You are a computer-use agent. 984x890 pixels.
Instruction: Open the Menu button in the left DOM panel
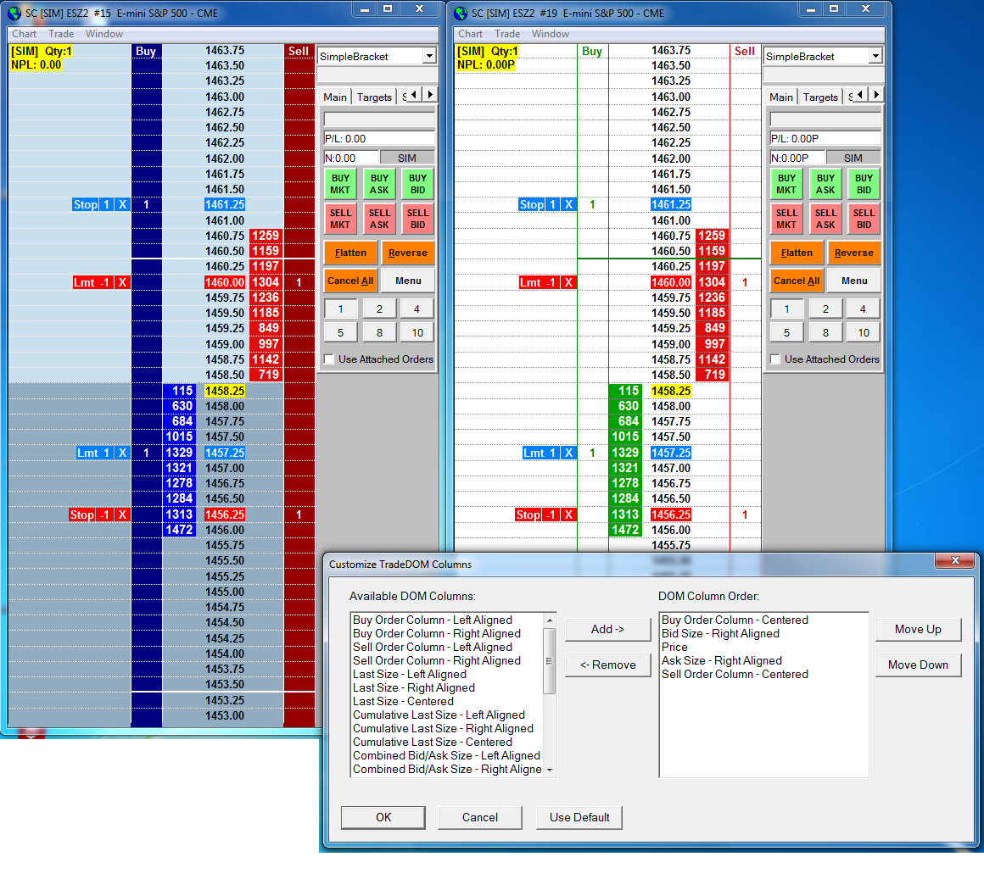coord(408,281)
